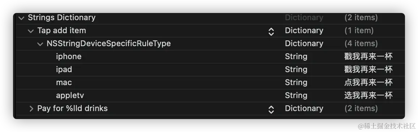This screenshot has height=132, width=418.
Task: Collapse the Tap add item entry
Action: [x=31, y=31]
